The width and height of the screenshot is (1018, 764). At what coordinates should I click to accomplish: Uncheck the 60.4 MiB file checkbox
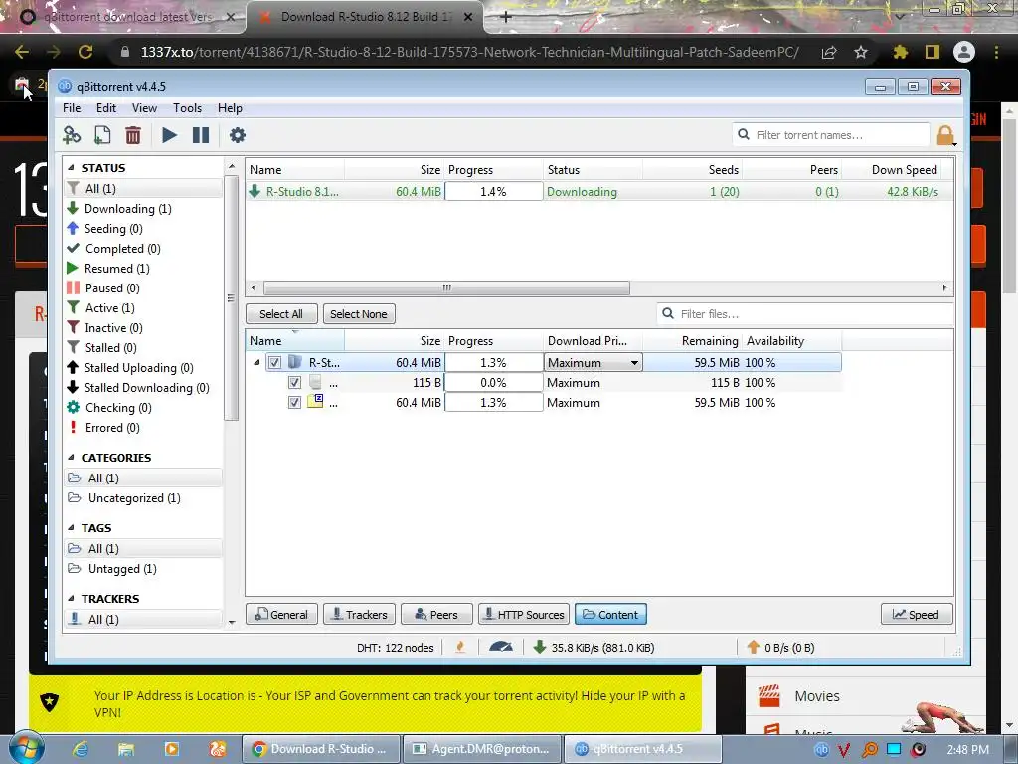click(x=294, y=403)
